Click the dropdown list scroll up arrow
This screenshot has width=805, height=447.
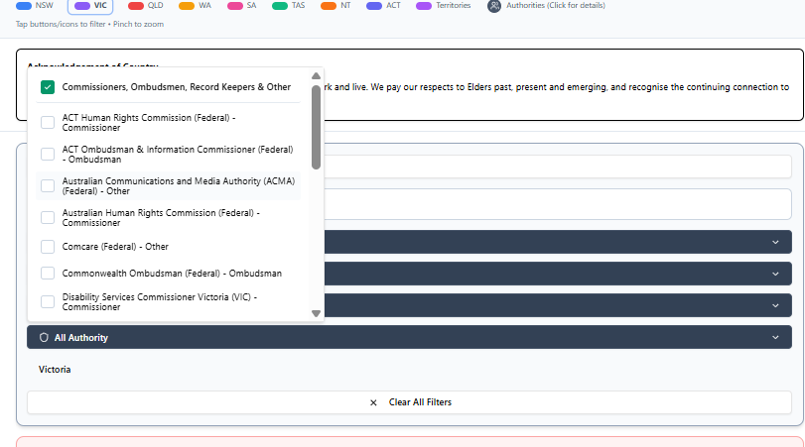click(x=317, y=76)
